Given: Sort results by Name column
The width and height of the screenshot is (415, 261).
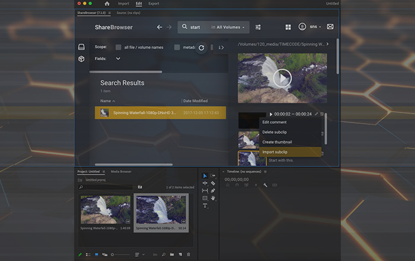Looking at the screenshot, I should coord(107,101).
